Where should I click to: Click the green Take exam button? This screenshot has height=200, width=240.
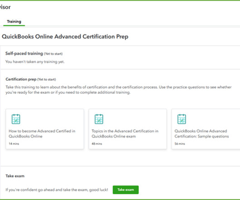coord(126,190)
